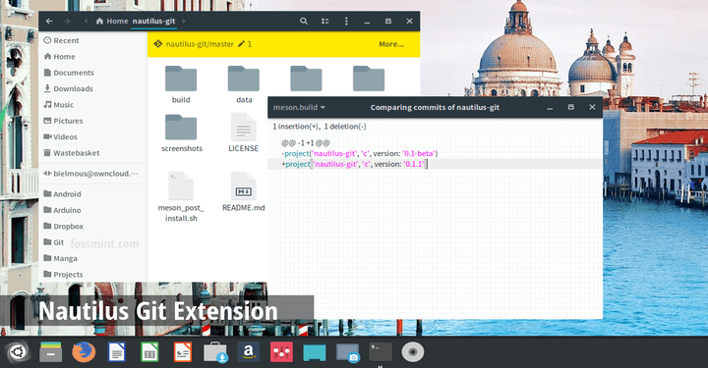
Task: Open the Ubuntu launcher in the dock
Action: pyautogui.click(x=18, y=351)
